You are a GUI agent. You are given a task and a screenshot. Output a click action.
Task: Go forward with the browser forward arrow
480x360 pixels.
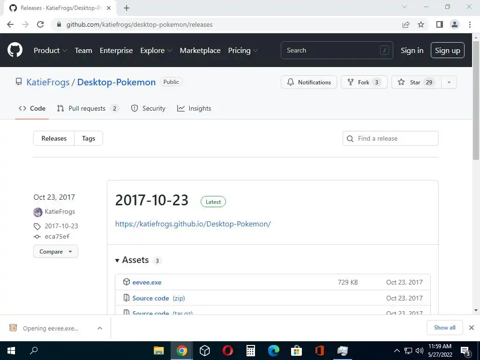[25, 24]
